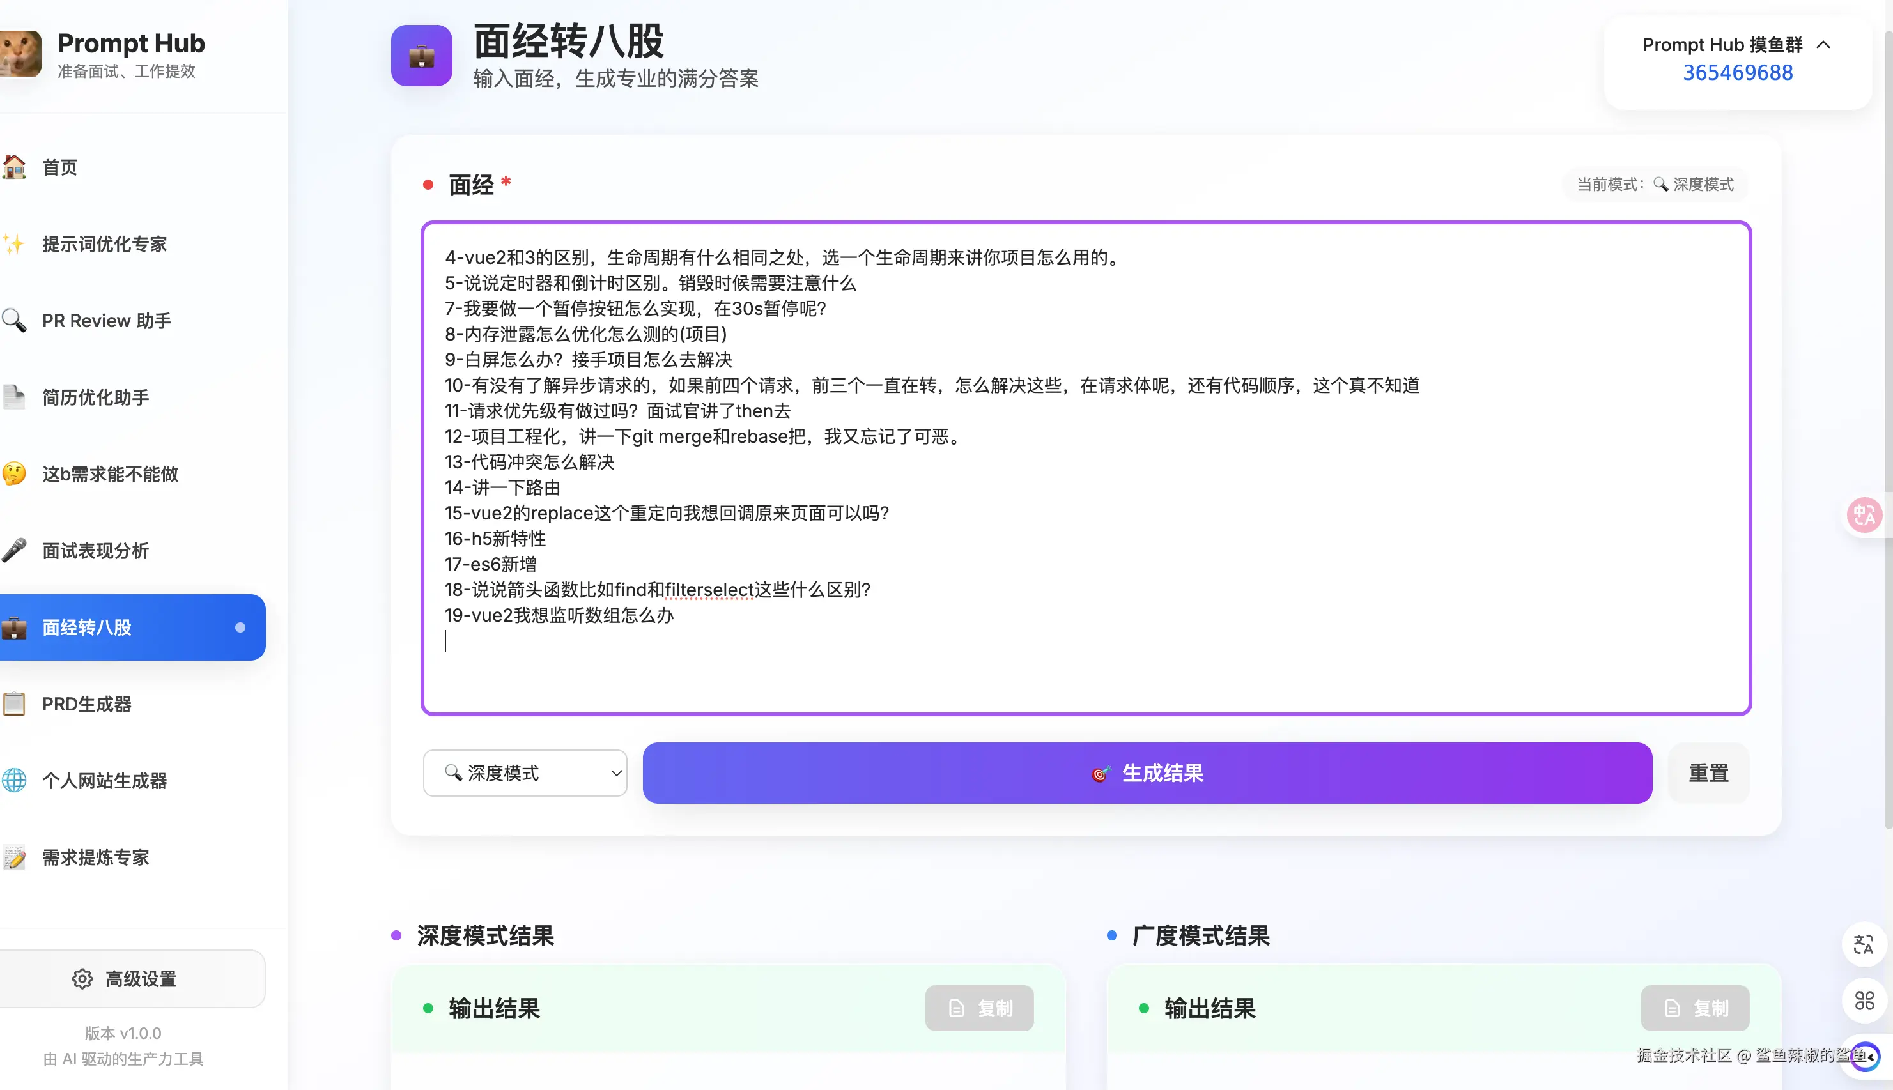This screenshot has height=1090, width=1893.
Task: Open 简历优化助手 in the sidebar
Action: pyautogui.click(x=96, y=397)
